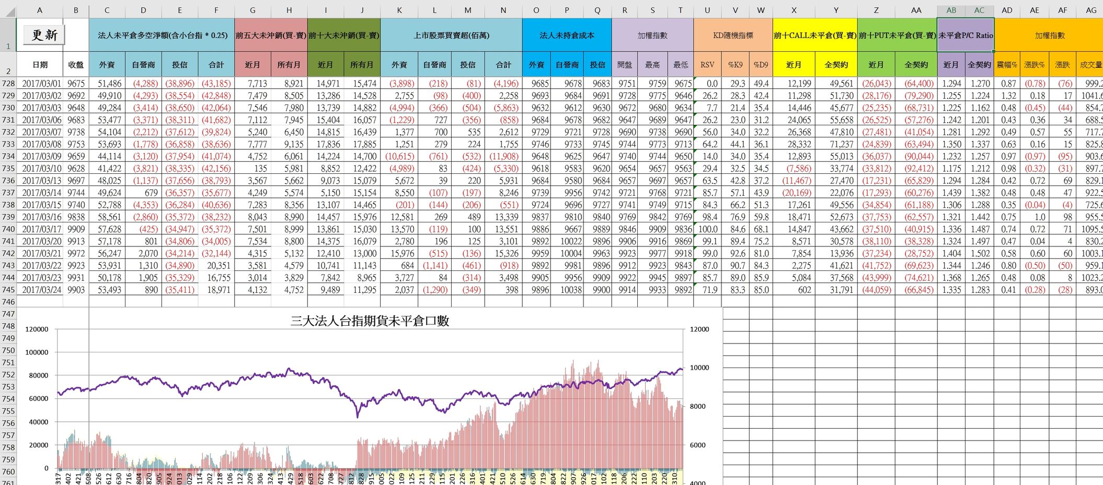Select cell 51,486 in row 728
Screen dimensions: 1103x485
[x=107, y=84]
